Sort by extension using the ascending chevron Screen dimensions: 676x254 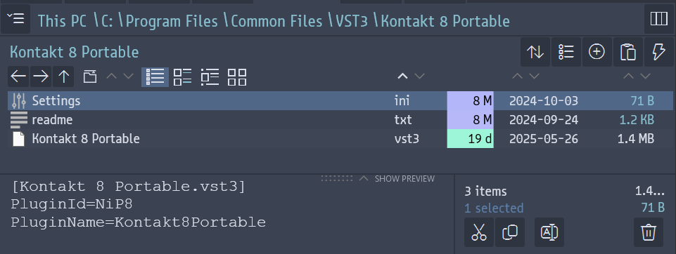(x=402, y=76)
